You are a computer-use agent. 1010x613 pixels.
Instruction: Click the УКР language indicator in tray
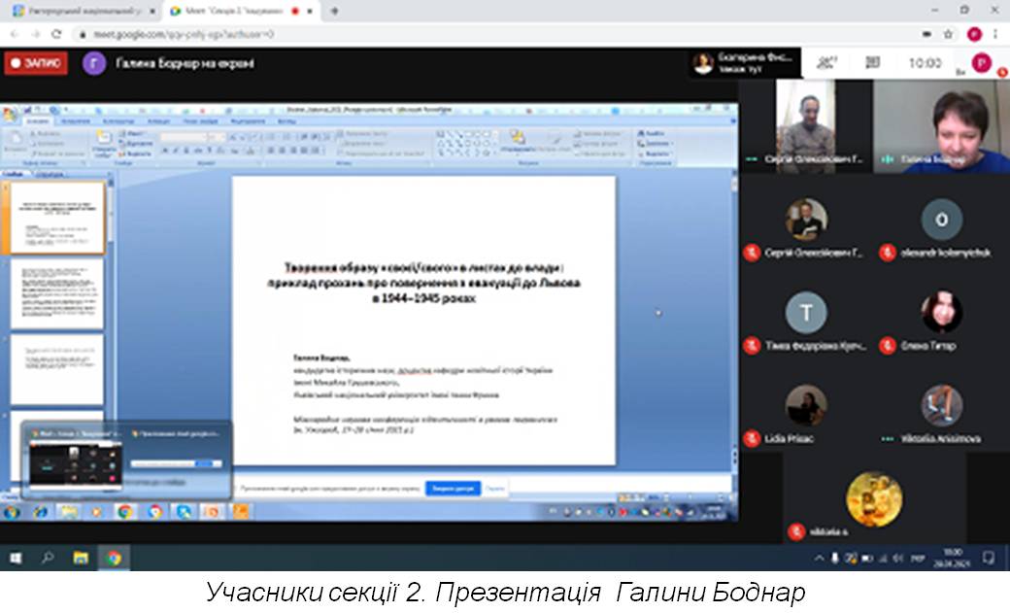[917, 559]
